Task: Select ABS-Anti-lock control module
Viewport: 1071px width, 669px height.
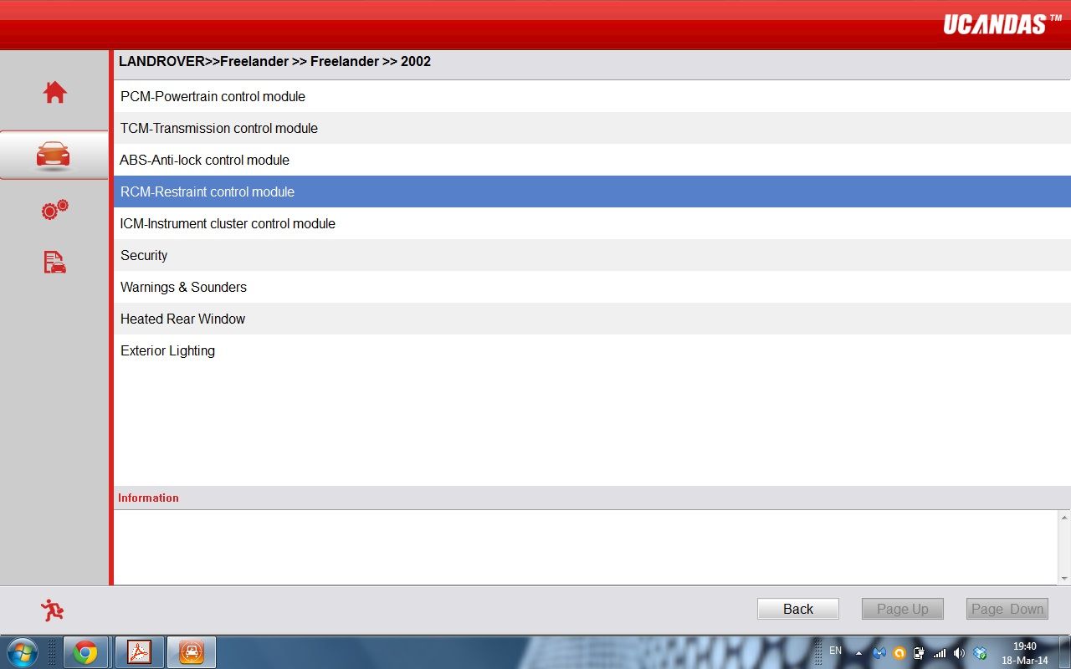Action: tap(592, 160)
